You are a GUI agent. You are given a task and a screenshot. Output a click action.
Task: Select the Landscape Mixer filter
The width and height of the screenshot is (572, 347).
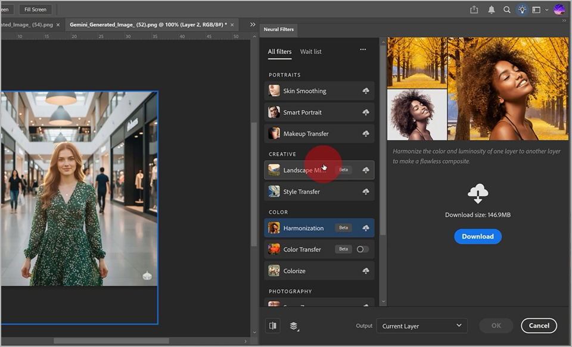tap(319, 170)
